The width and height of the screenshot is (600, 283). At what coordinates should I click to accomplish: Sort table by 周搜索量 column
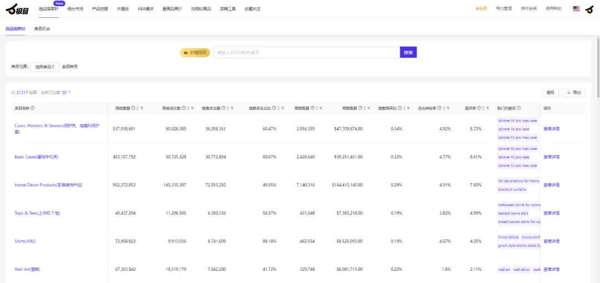point(138,108)
